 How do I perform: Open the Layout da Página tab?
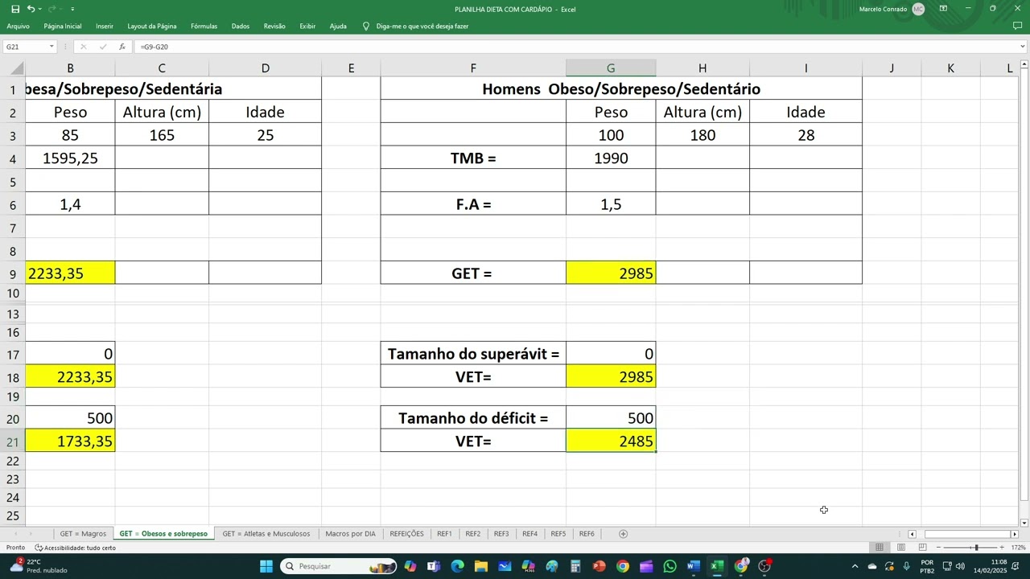click(152, 27)
